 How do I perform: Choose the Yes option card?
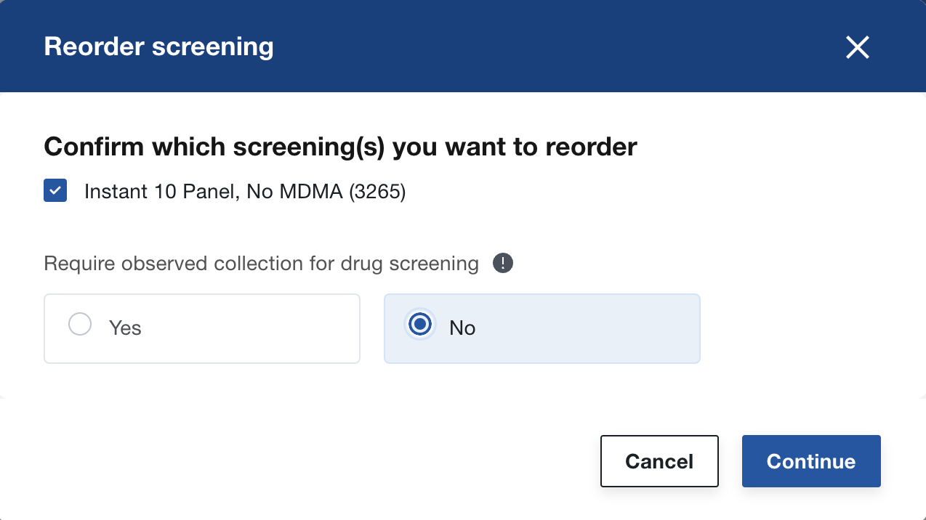(x=202, y=328)
